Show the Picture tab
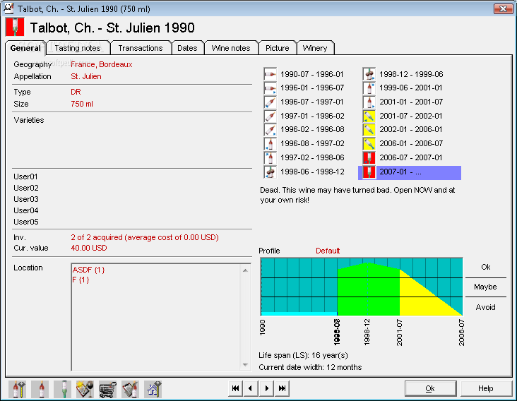This screenshot has width=517, height=401. [x=278, y=48]
